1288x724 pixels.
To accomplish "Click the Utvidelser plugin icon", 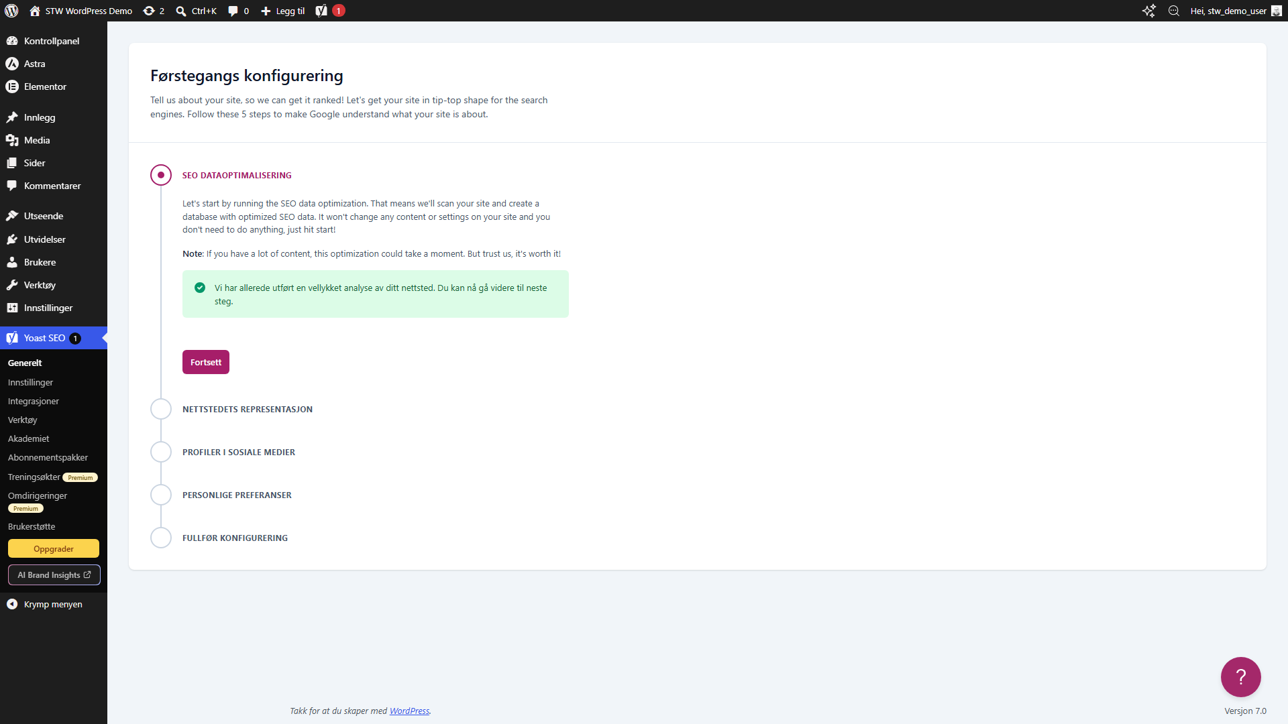I will pos(12,239).
